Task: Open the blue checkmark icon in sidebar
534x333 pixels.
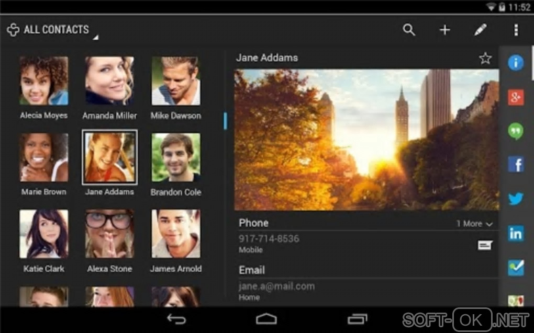Action: coord(516,268)
